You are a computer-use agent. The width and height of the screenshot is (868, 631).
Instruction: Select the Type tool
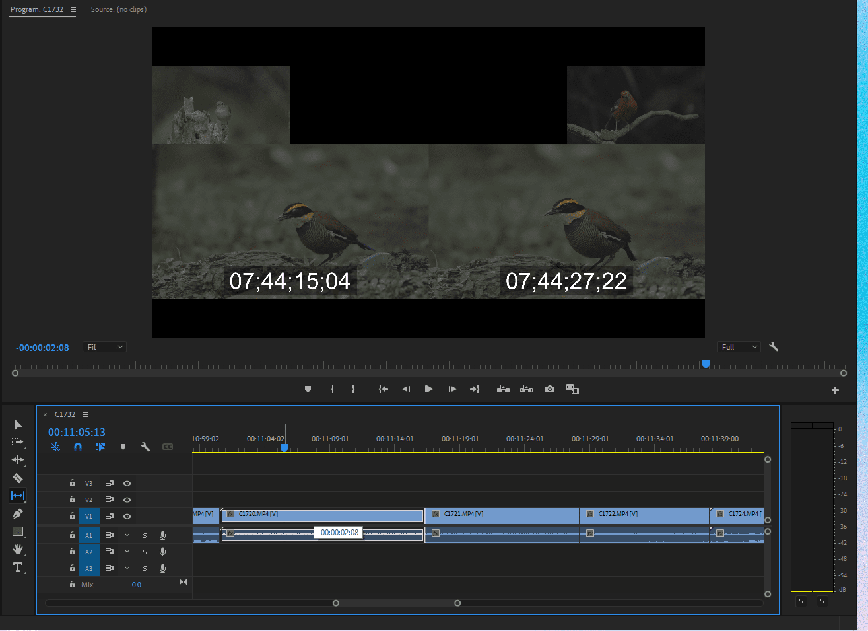(x=18, y=567)
